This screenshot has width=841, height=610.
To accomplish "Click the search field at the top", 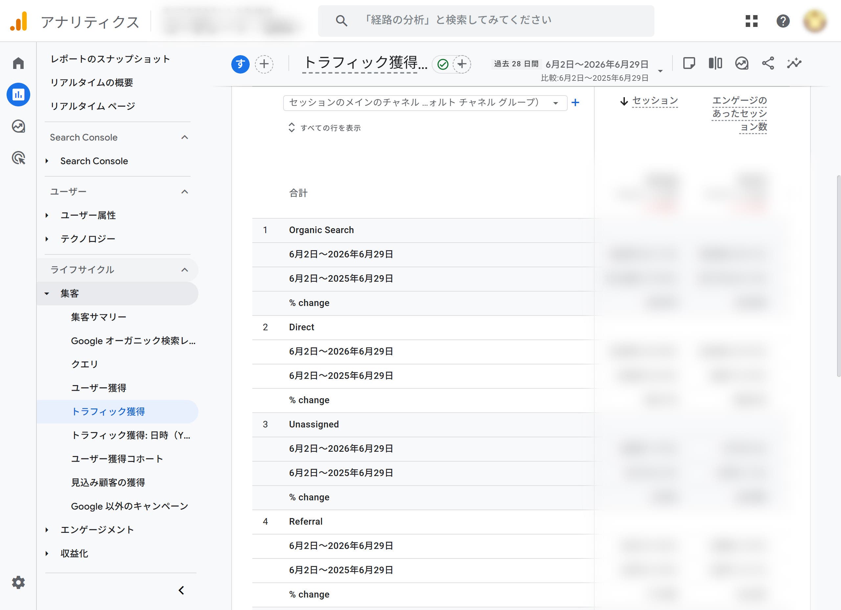I will pyautogui.click(x=486, y=21).
